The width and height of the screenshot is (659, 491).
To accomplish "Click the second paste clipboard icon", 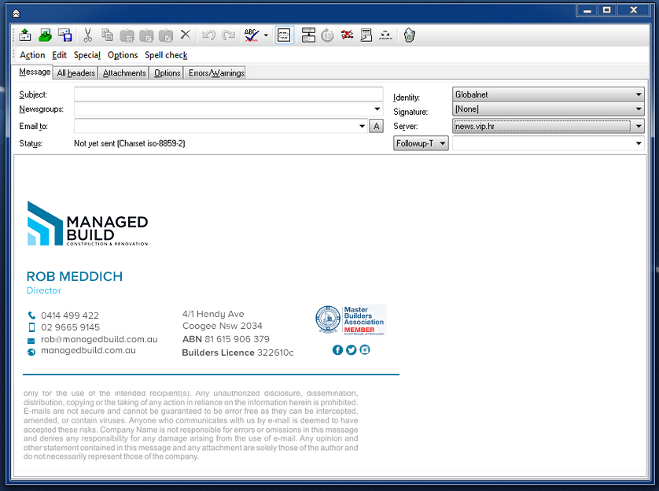I will [x=146, y=35].
